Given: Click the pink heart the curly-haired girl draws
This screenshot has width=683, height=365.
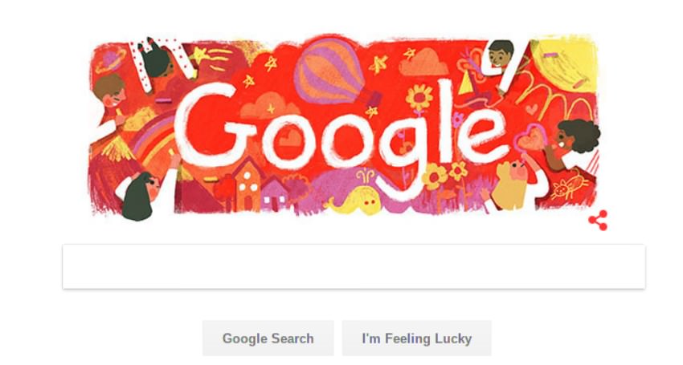Looking at the screenshot, I should 530,139.
